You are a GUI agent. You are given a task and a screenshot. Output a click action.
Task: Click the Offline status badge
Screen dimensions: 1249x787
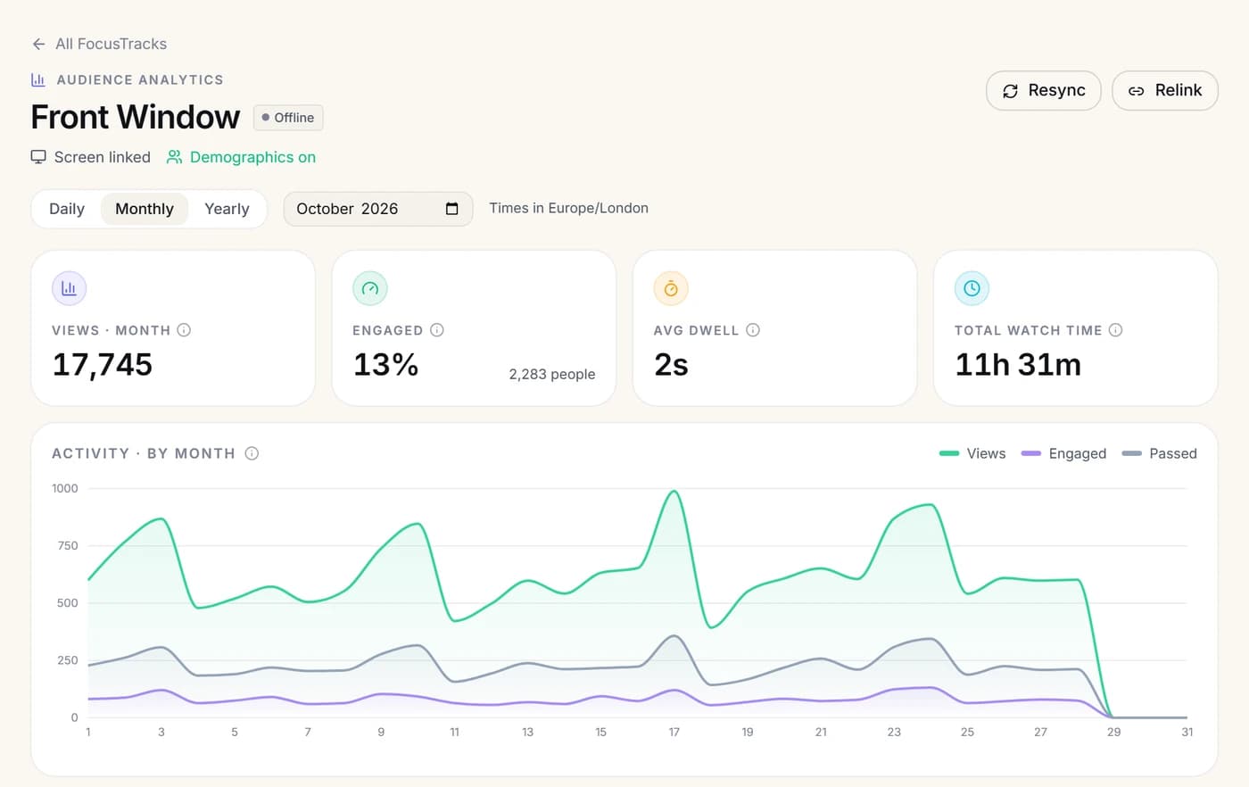(288, 118)
